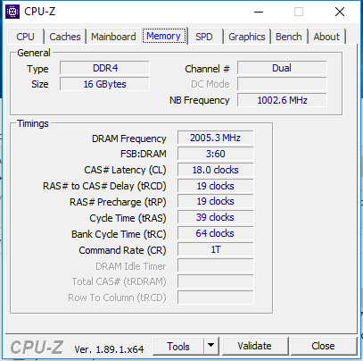Select the Mainboard tab

(113, 37)
